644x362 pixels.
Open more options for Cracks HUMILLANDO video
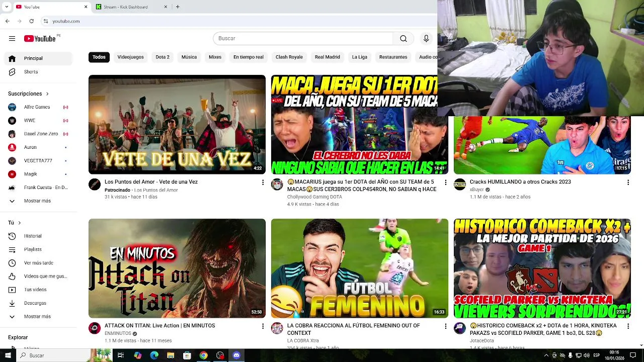tap(628, 183)
